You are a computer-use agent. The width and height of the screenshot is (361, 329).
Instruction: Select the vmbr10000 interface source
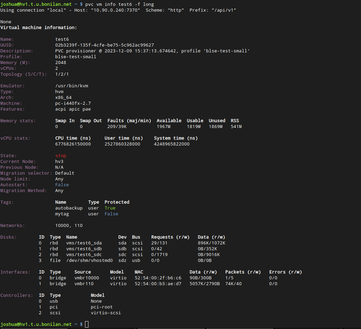[x=87, y=278]
